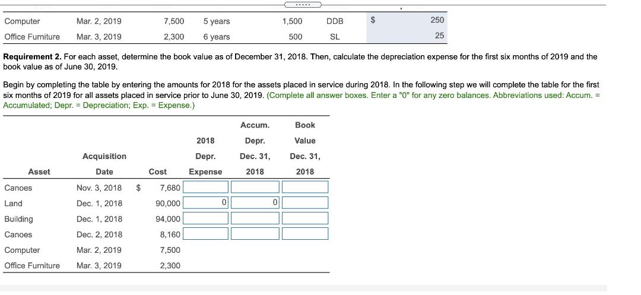
Task: Click Building 2018 Depr. Expense box
Action: click(205, 218)
